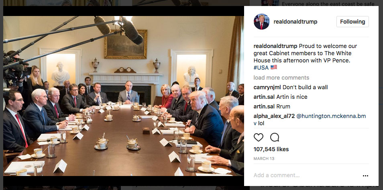The width and height of the screenshot is (383, 190).
Task: Open alpha_alex_al72's profile
Action: [274, 116]
